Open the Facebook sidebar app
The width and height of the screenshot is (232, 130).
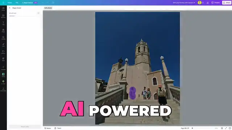[x=3, y=68]
